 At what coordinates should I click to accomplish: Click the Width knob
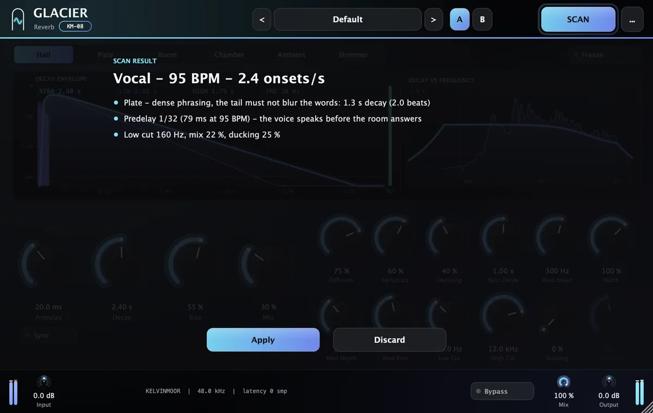pyautogui.click(x=611, y=237)
